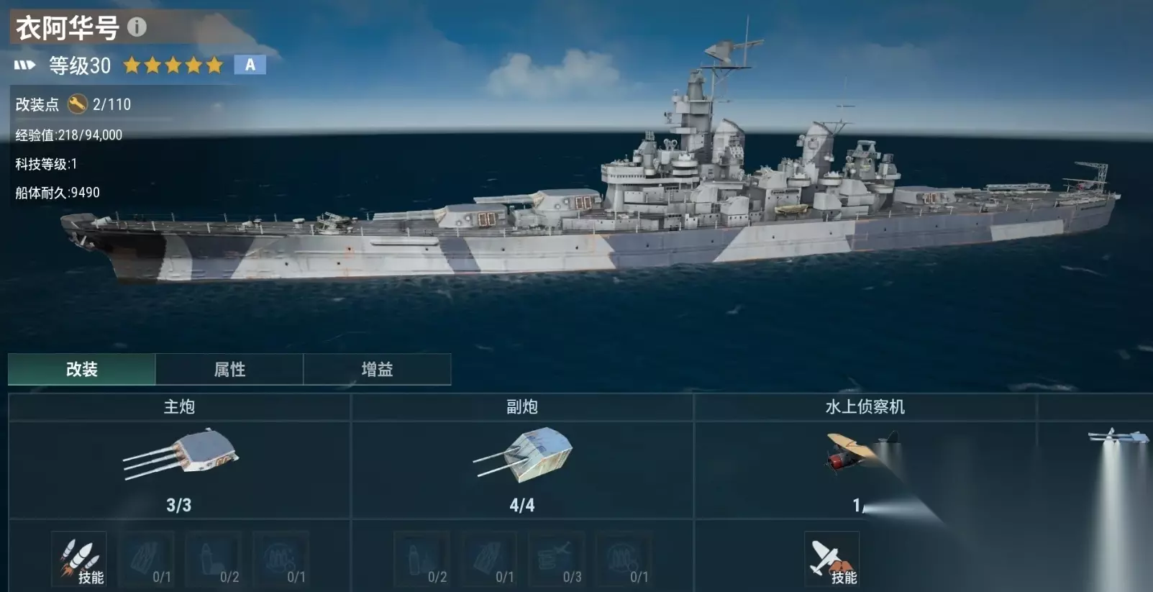The height and width of the screenshot is (592, 1153).
Task: Switch to the 增益 tab
Action: click(x=377, y=369)
